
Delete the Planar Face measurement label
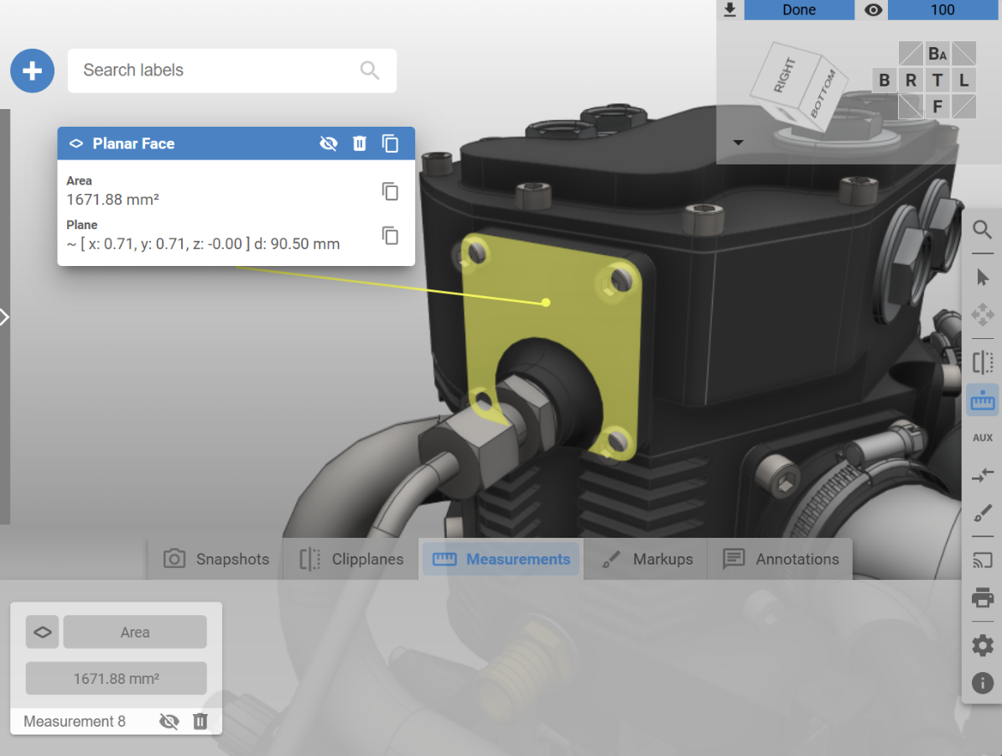[x=360, y=143]
